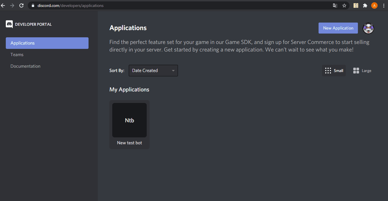The width and height of the screenshot is (388, 201).
Task: Open the user avatar next to New Application
Action: tap(368, 28)
